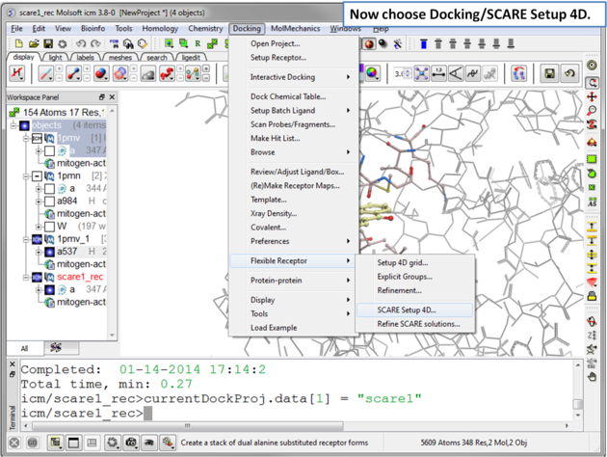Open the color palette picker
This screenshot has height=457, width=607.
tap(372, 74)
